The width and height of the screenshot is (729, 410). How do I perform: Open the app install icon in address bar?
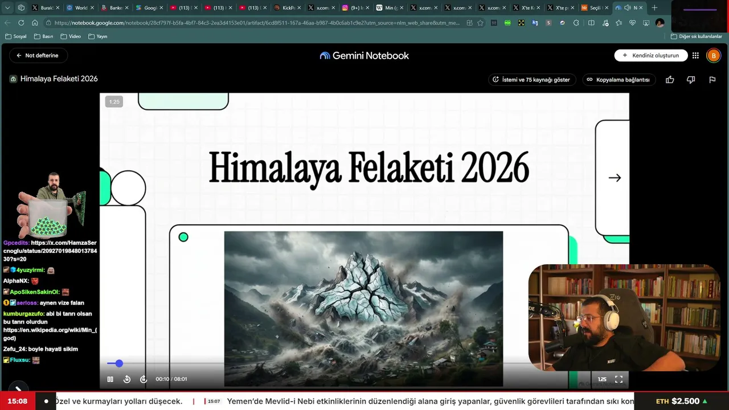point(469,23)
